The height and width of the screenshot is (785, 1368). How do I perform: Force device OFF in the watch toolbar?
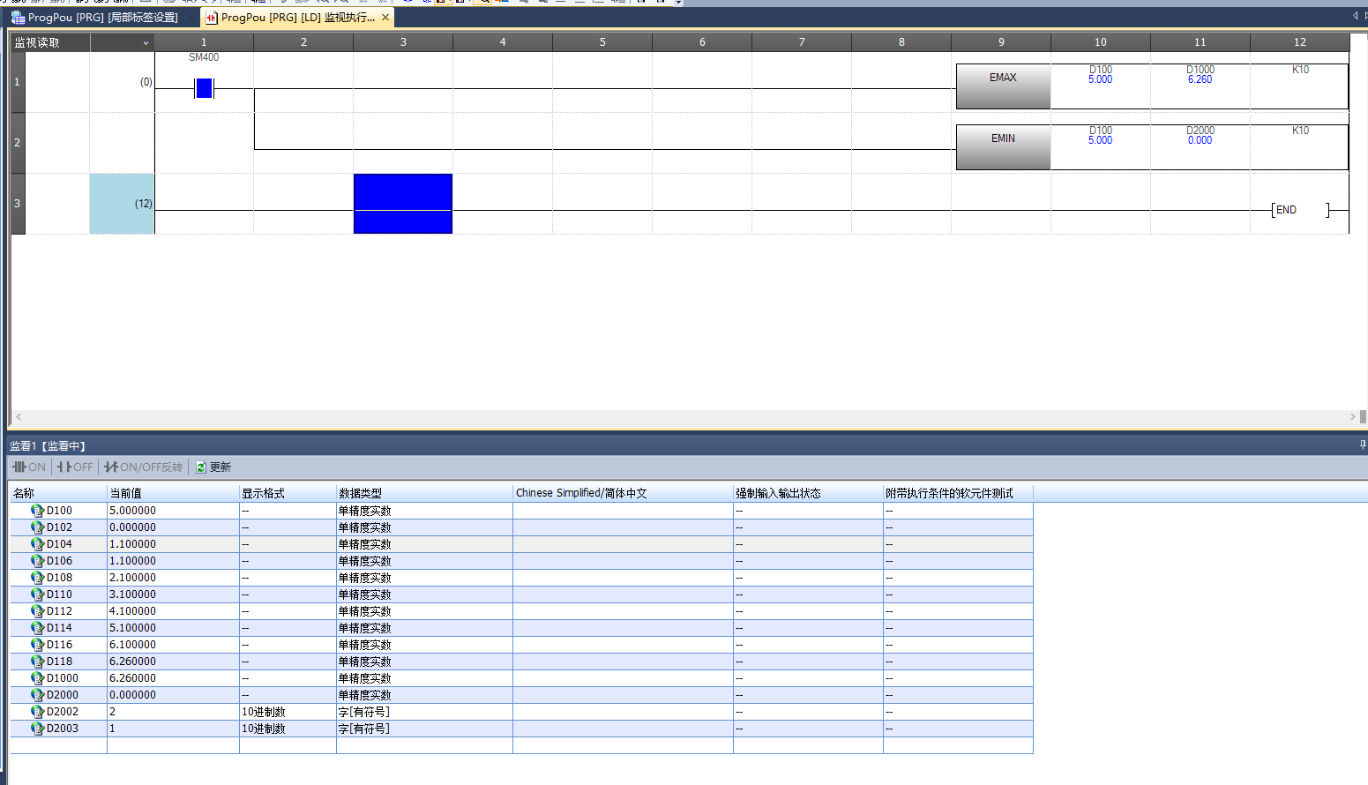point(75,467)
